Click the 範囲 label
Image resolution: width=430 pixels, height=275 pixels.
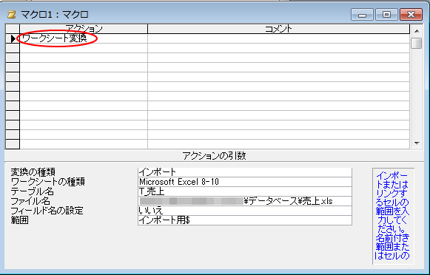coord(20,220)
